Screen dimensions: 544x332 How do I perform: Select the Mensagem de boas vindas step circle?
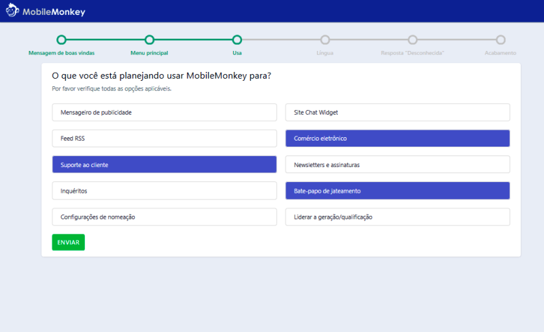pos(61,40)
